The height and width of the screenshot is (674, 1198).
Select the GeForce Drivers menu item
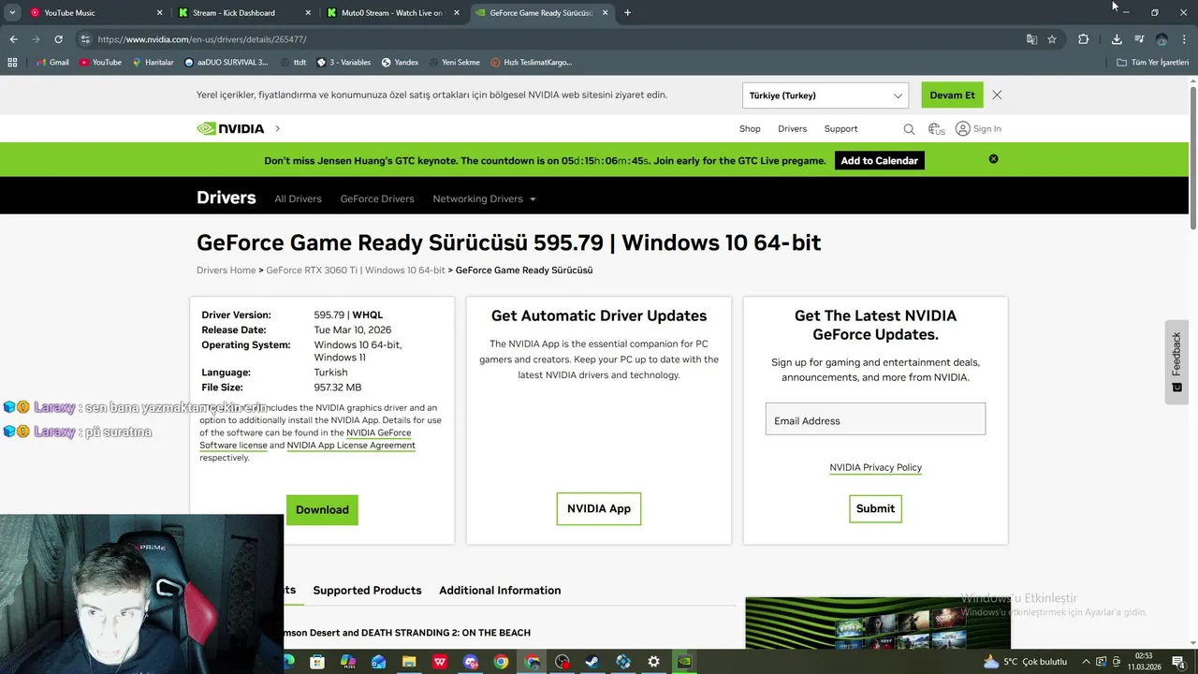tap(377, 198)
